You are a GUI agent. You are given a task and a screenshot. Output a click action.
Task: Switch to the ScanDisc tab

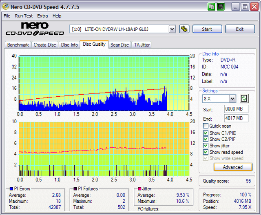point(119,45)
